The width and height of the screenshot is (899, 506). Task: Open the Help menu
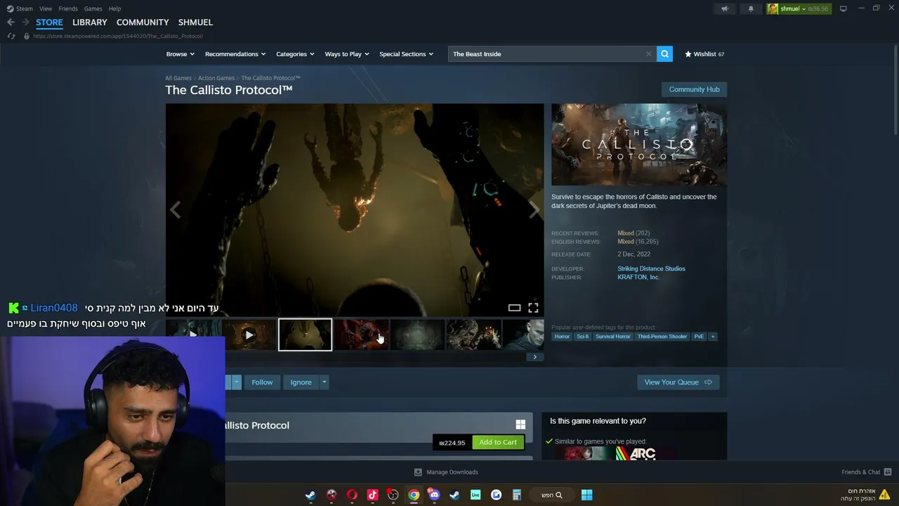pos(115,8)
